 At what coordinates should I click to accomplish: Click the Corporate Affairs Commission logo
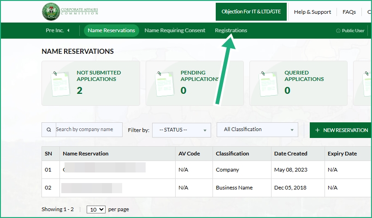(x=70, y=11)
